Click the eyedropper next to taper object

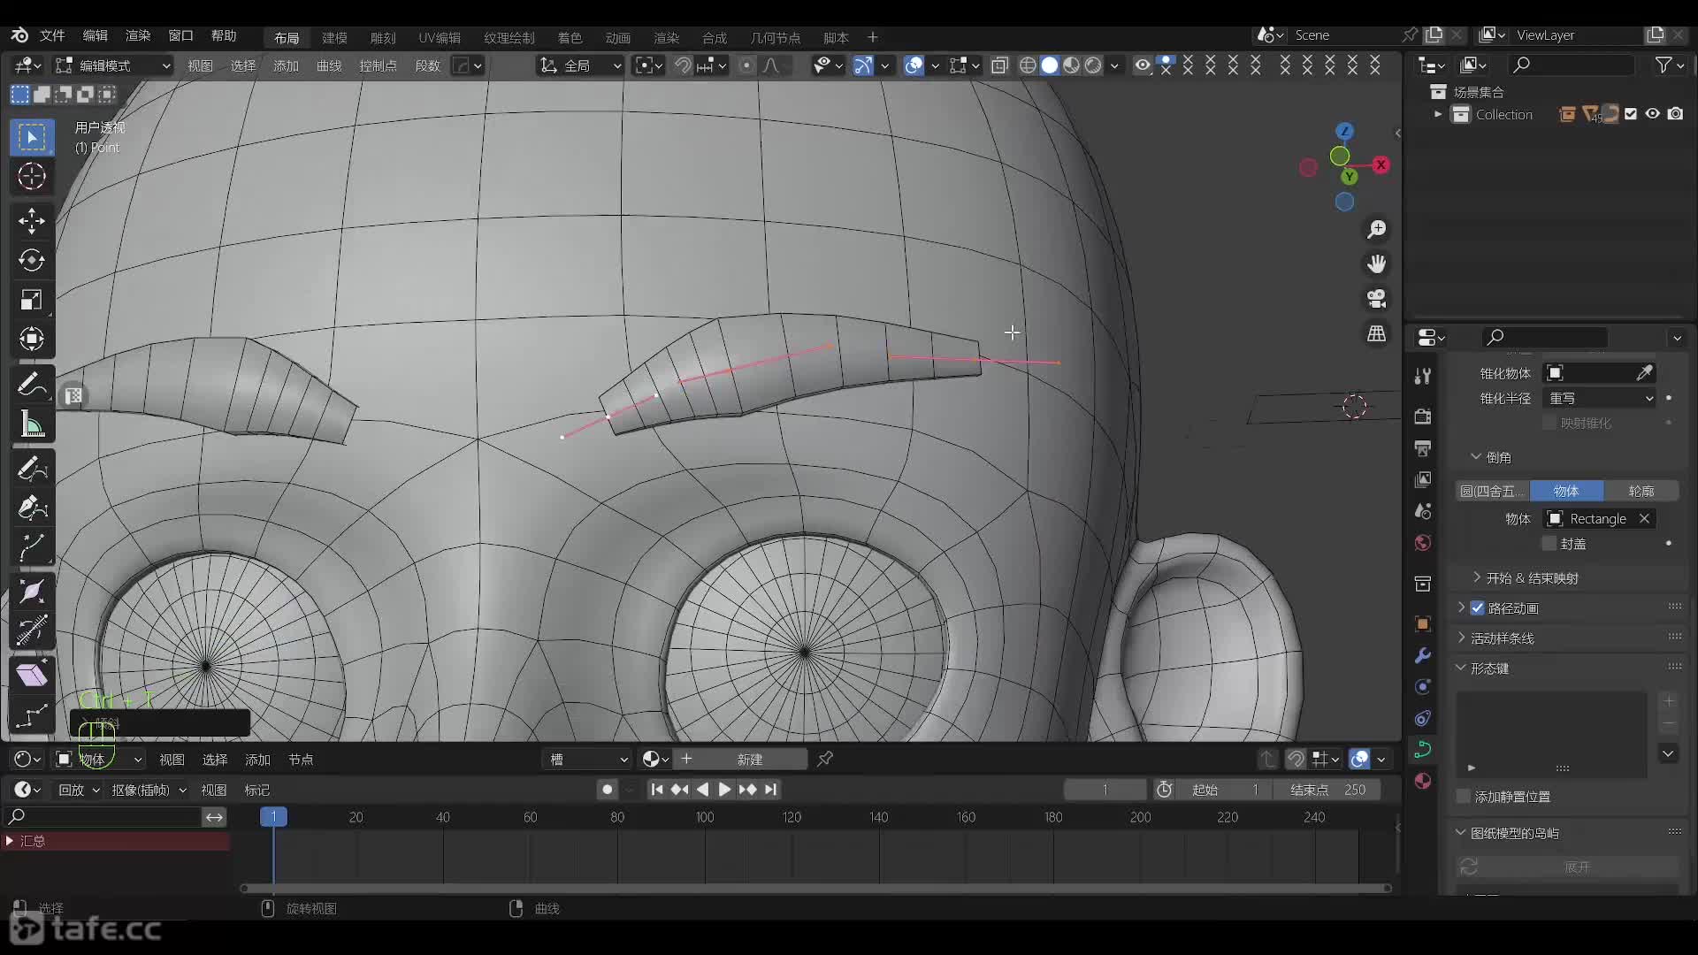1644,373
